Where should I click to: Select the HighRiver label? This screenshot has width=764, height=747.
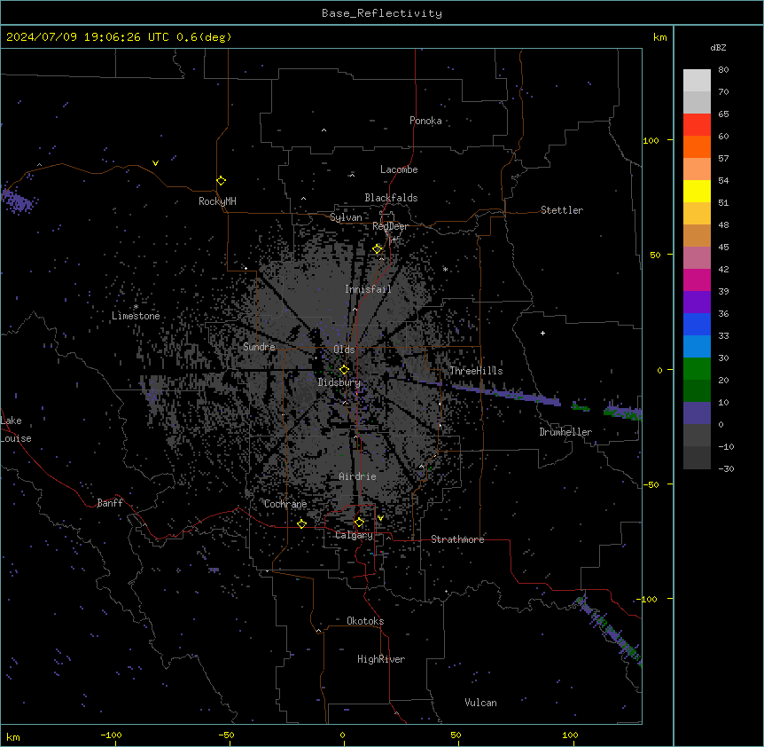coord(381,659)
